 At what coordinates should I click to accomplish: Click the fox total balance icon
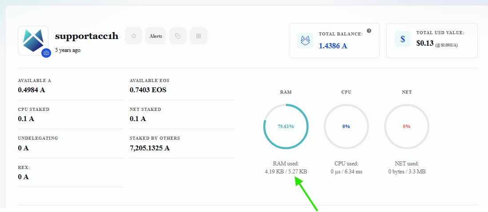[305, 40]
